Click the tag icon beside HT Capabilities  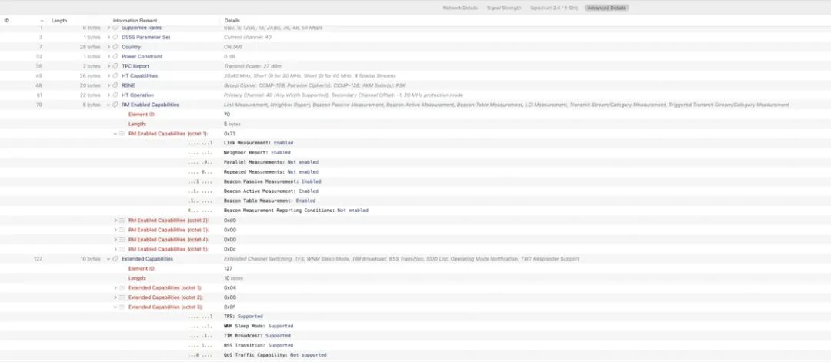(115, 75)
